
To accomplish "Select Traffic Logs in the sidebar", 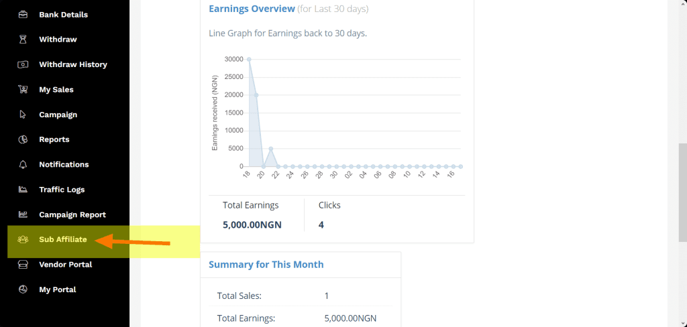I will click(62, 190).
